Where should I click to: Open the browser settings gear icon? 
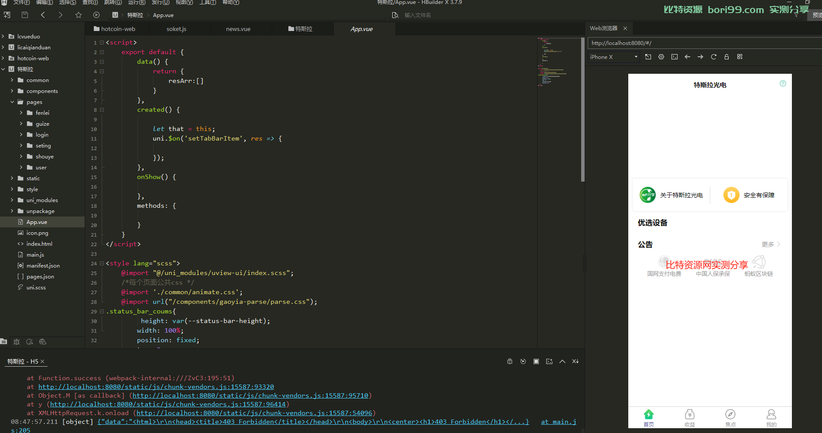(661, 57)
